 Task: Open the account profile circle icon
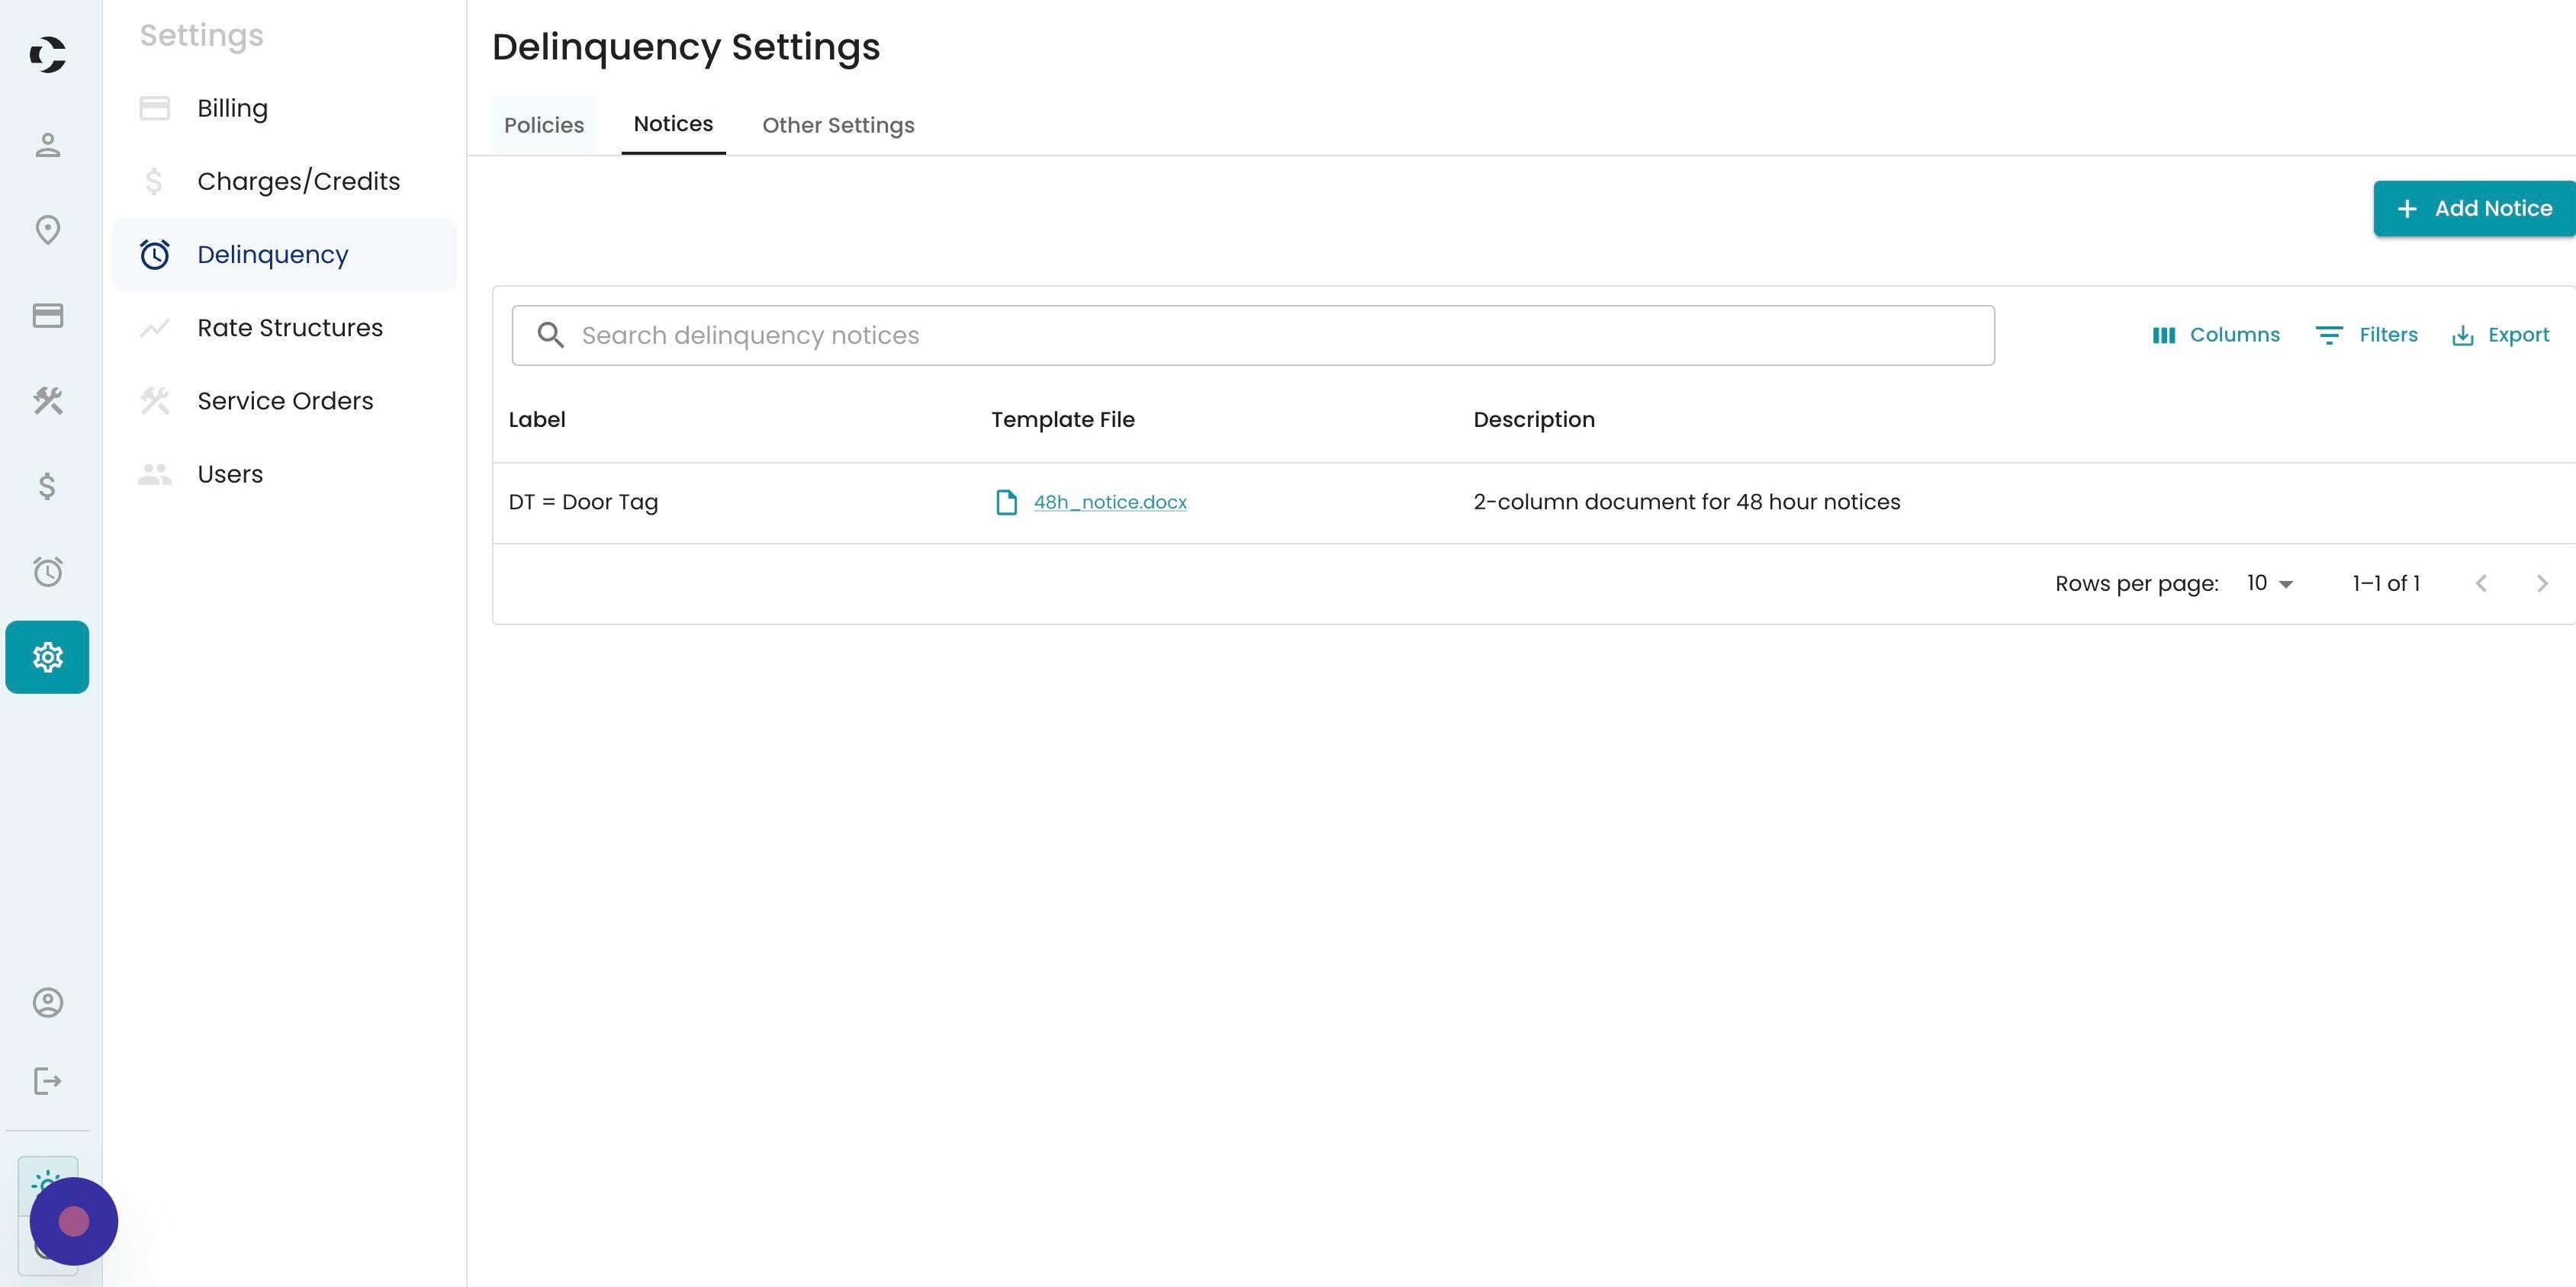tap(47, 1002)
